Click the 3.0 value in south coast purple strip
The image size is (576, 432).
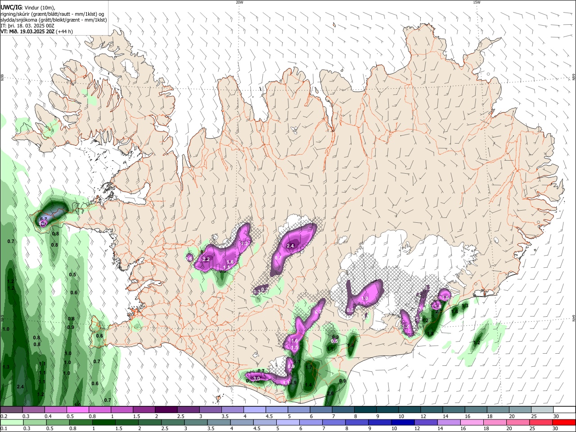[x=257, y=378]
